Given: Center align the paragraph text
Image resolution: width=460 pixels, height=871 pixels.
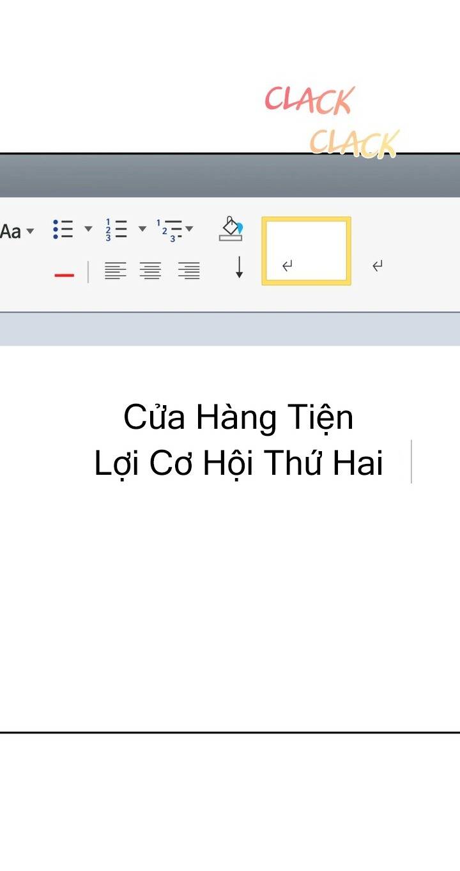Looking at the screenshot, I should pyautogui.click(x=151, y=271).
